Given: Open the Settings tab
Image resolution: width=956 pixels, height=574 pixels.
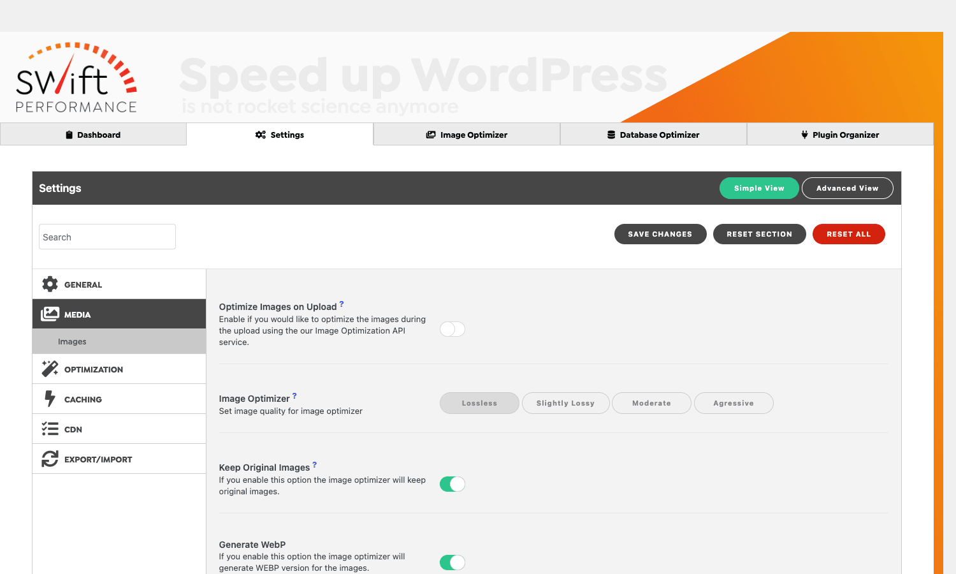Looking at the screenshot, I should click(280, 135).
